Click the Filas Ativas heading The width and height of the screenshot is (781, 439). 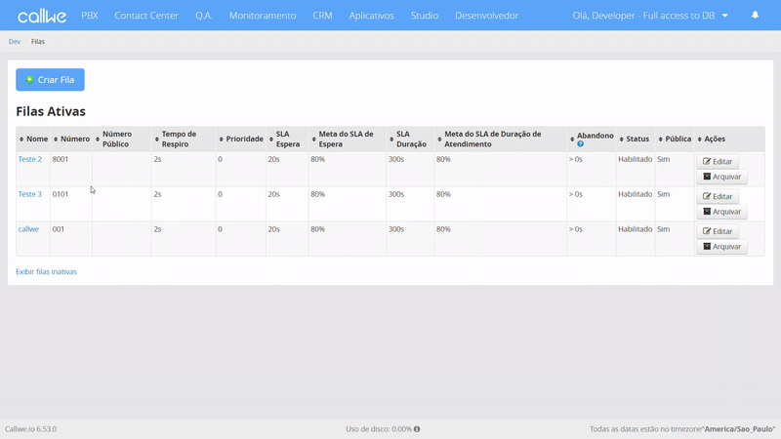[51, 111]
